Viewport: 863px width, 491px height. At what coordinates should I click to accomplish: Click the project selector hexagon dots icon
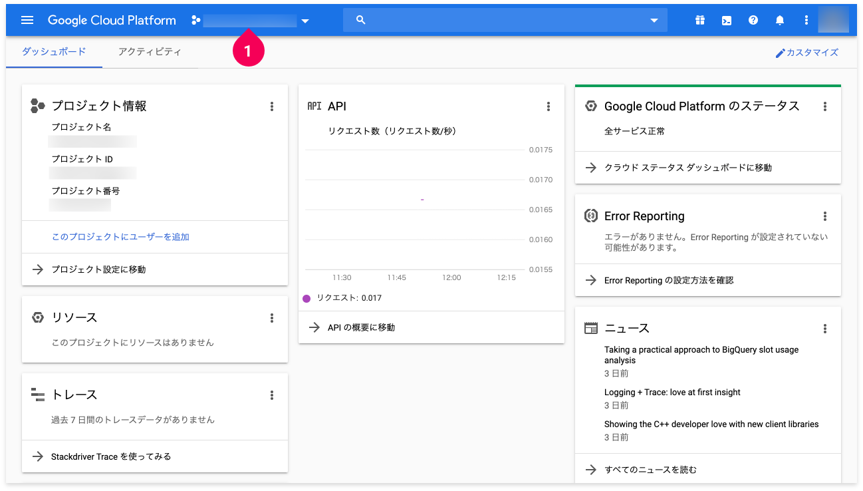click(195, 21)
